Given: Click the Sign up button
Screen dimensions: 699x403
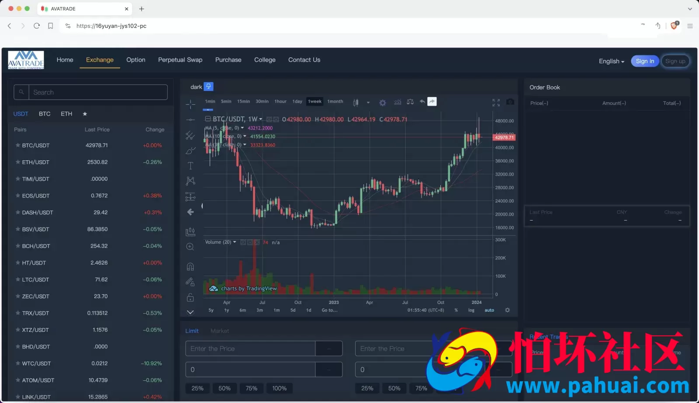Looking at the screenshot, I should click(x=675, y=61).
